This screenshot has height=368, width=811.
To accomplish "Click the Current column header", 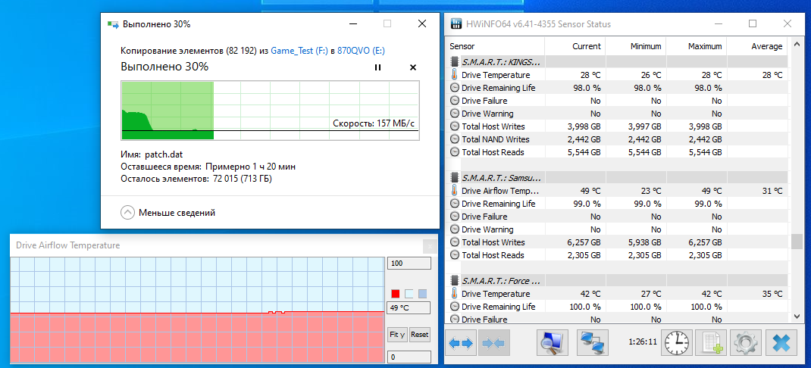I will point(576,46).
